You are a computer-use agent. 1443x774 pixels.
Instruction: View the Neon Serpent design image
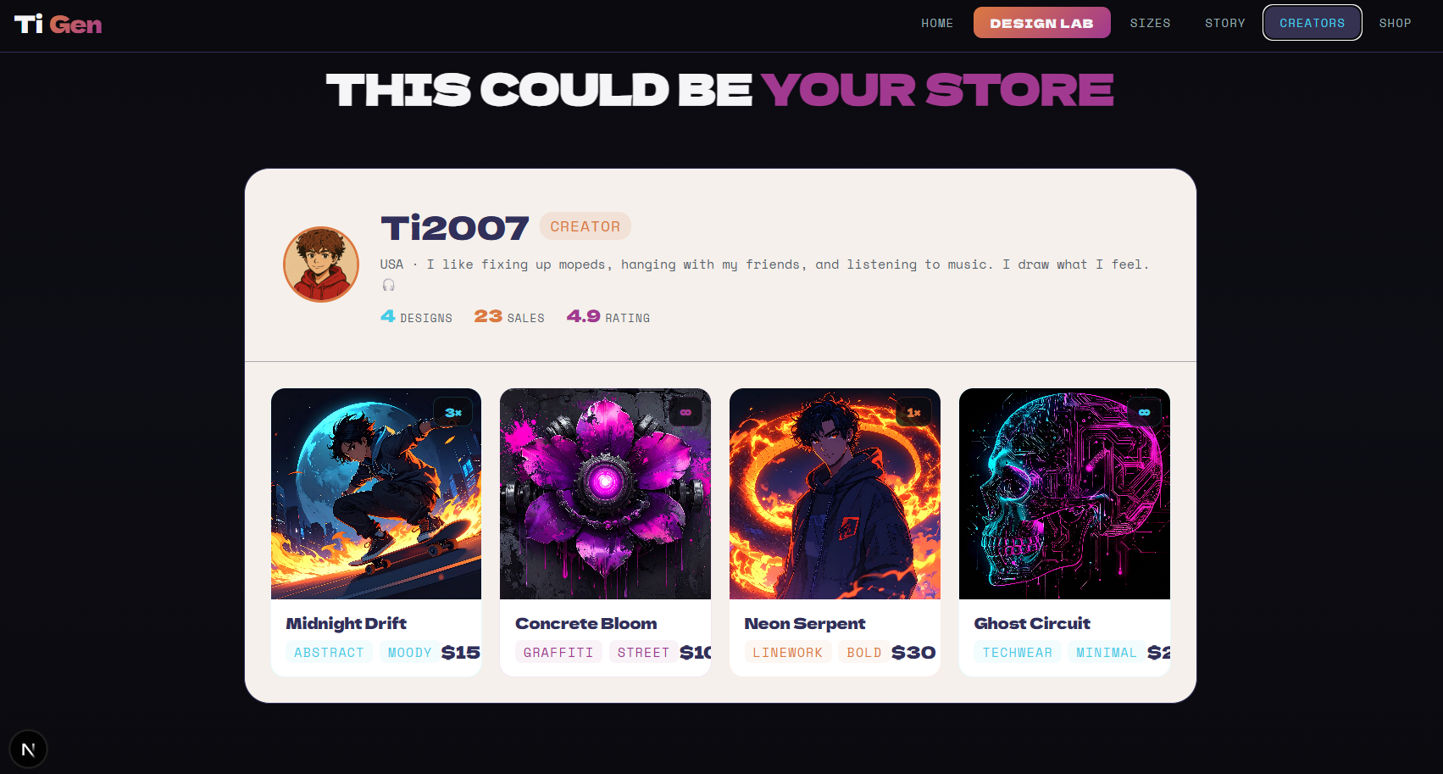click(x=835, y=494)
